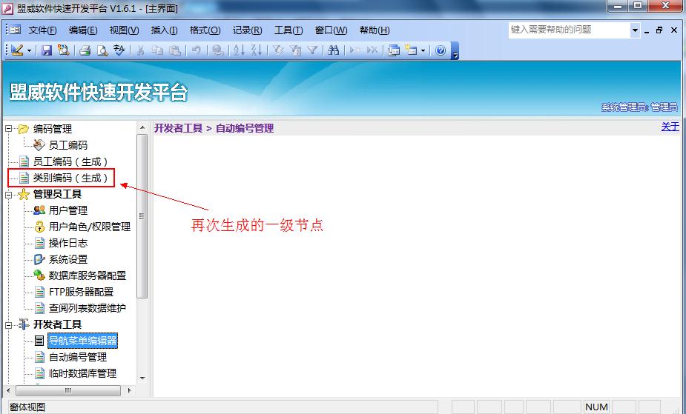Click the Spelling check icon

tap(119, 50)
